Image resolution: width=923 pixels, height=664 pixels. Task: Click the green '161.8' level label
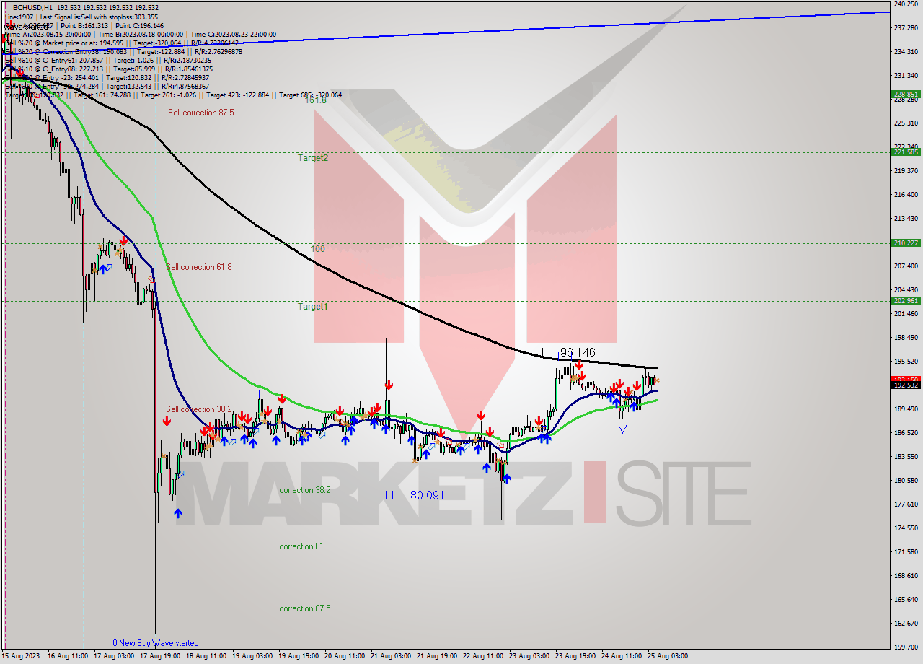tap(315, 100)
